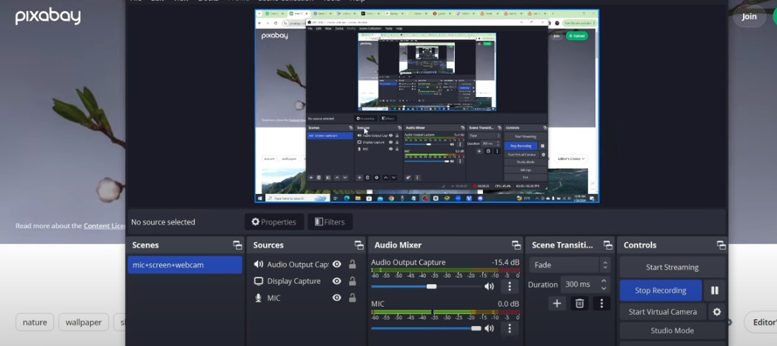This screenshot has height=346, width=777.
Task: Click the -15.4 dB level readout
Action: tap(505, 262)
